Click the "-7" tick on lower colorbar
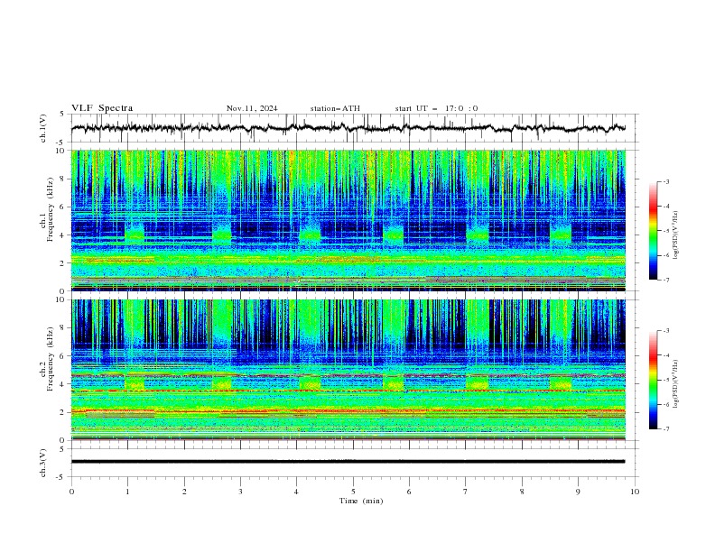Viewport: 715px width, 552px height. [x=665, y=428]
